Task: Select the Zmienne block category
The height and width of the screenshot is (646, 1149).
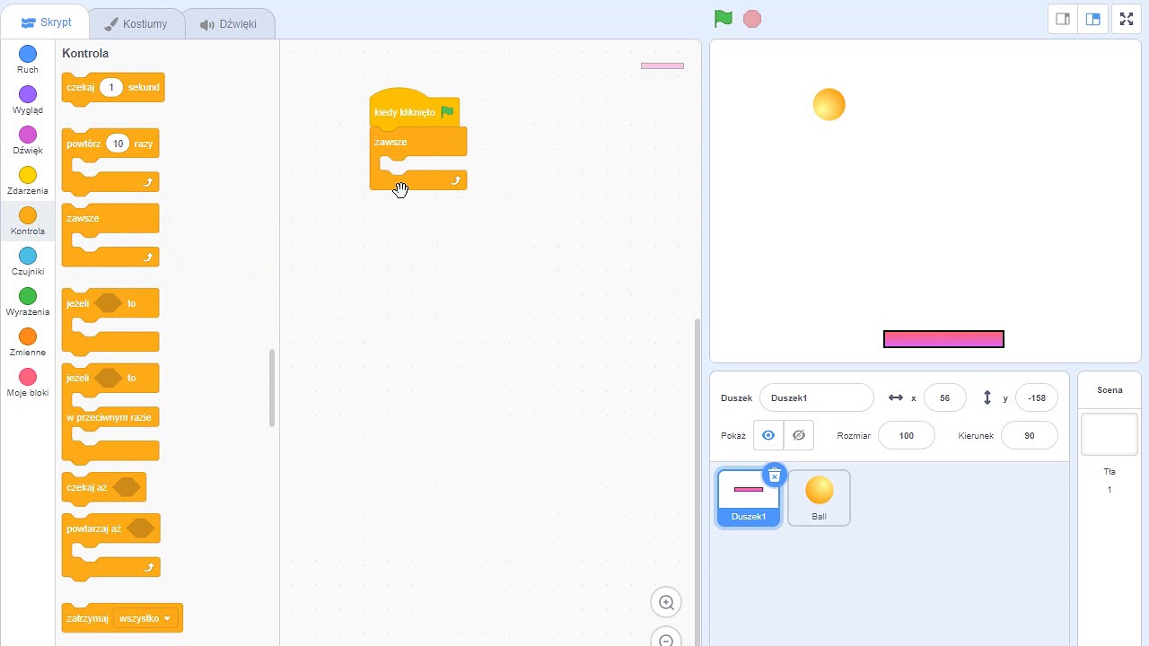Action: point(28,343)
